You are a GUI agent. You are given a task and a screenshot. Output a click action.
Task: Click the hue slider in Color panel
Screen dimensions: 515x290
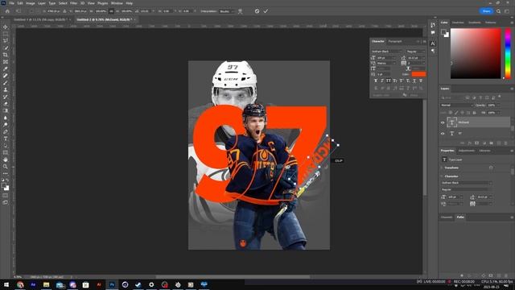click(508, 54)
